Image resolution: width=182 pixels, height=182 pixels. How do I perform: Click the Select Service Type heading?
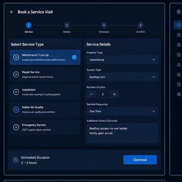pyautogui.click(x=27, y=44)
